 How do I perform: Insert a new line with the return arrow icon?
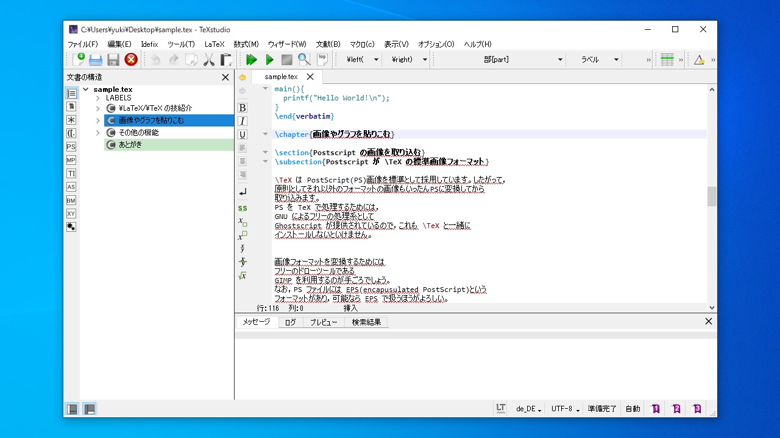point(243,192)
